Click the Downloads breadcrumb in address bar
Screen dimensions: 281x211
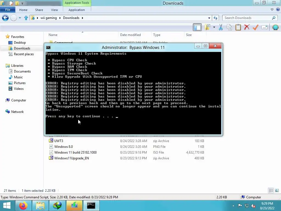pos(71,18)
